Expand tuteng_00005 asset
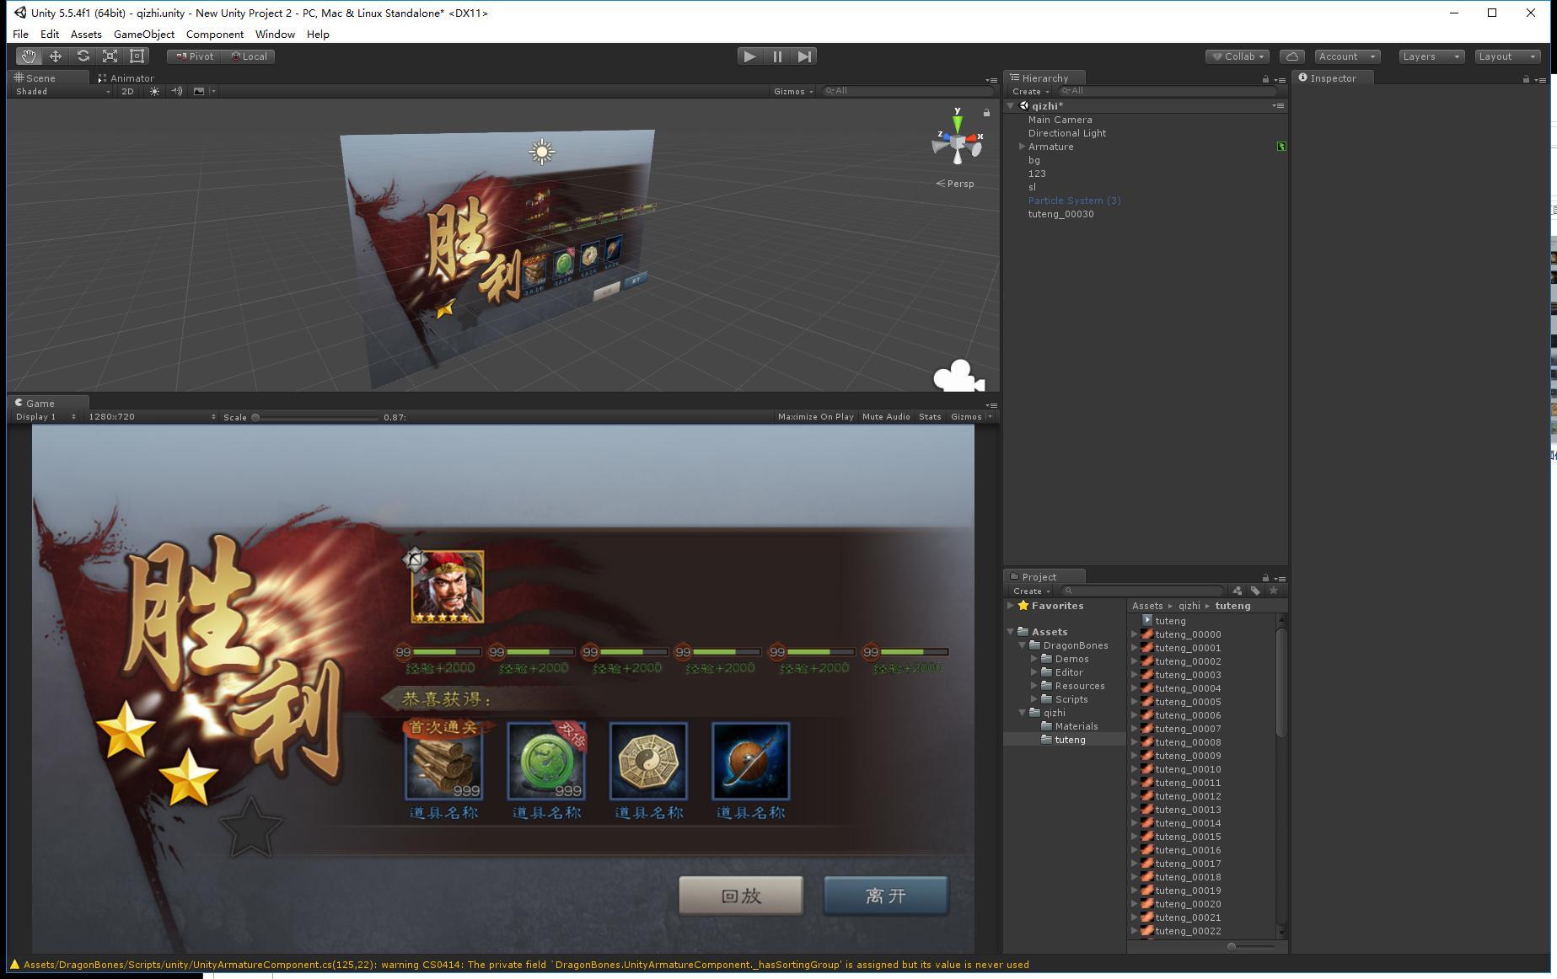The height and width of the screenshot is (979, 1557). pos(1135,702)
